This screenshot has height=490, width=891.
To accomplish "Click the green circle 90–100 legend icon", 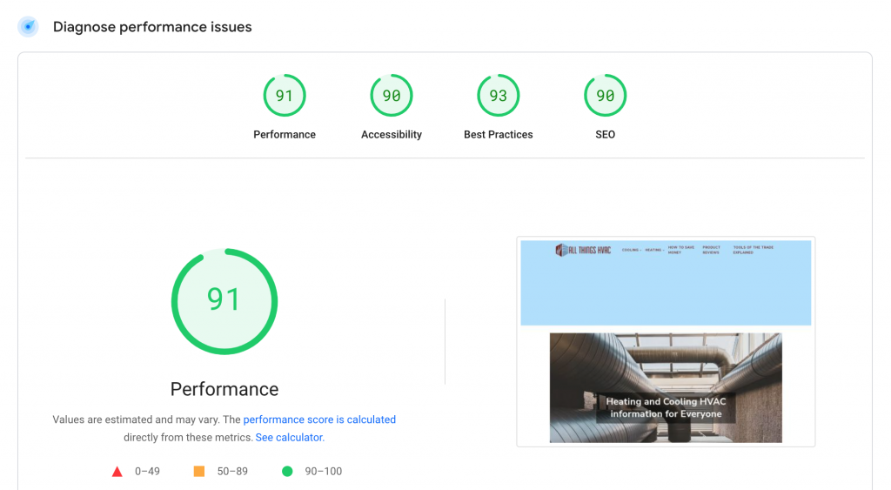I will tap(287, 472).
